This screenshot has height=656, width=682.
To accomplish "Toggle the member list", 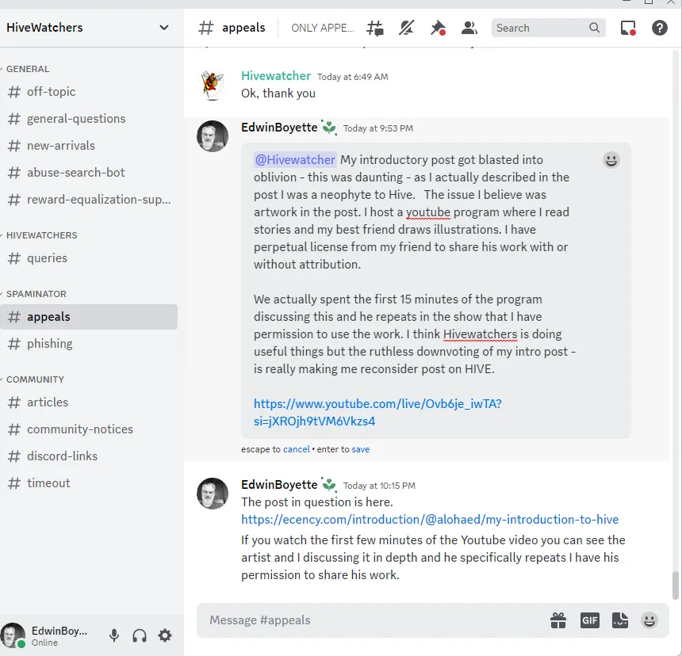I will pyautogui.click(x=469, y=28).
